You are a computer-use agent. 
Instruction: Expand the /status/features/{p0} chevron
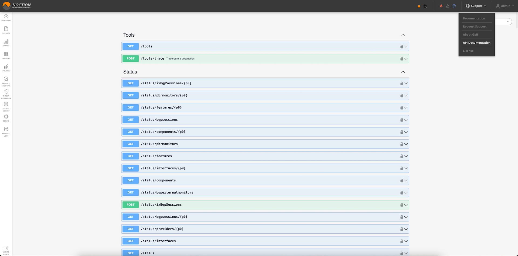point(406,108)
